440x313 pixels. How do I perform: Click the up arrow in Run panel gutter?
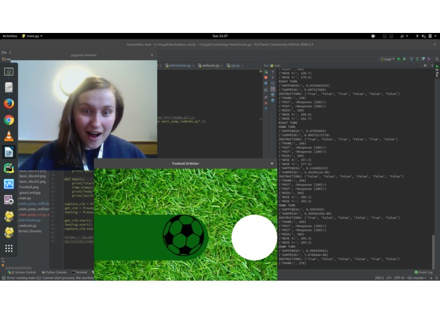272,72
